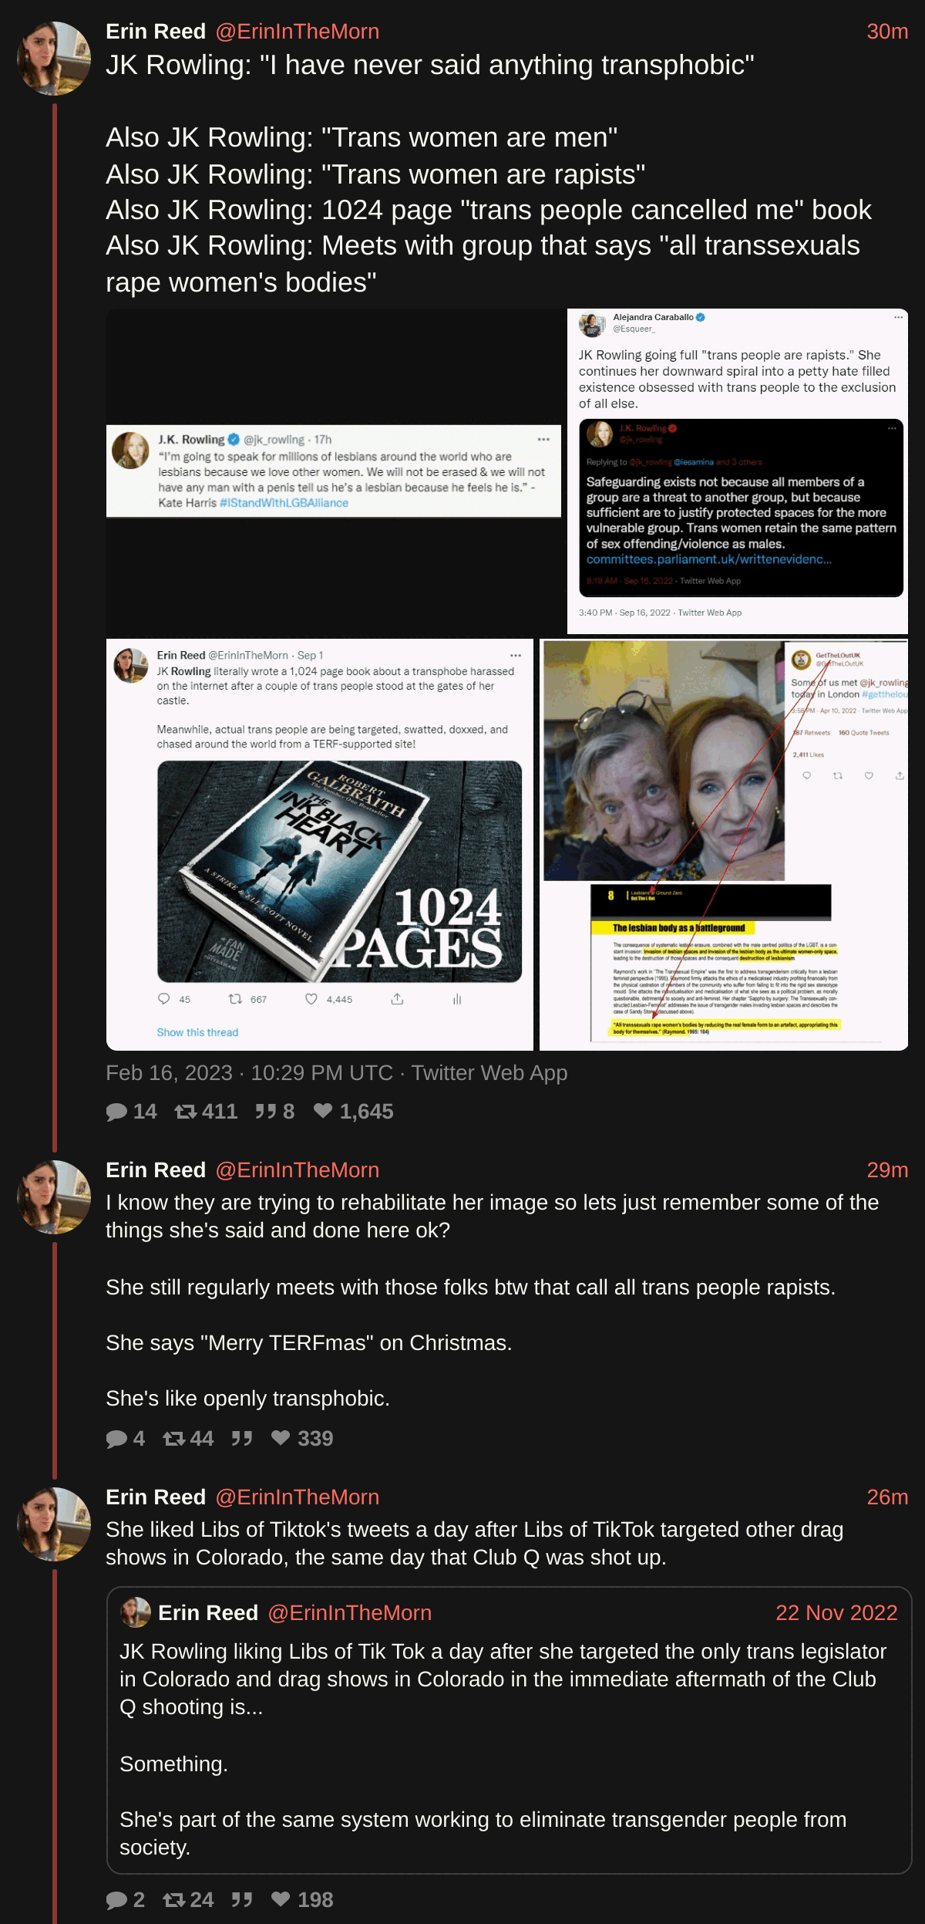The height and width of the screenshot is (1924, 925).
Task: Open the lesbian body battleground image
Action: 724,845
